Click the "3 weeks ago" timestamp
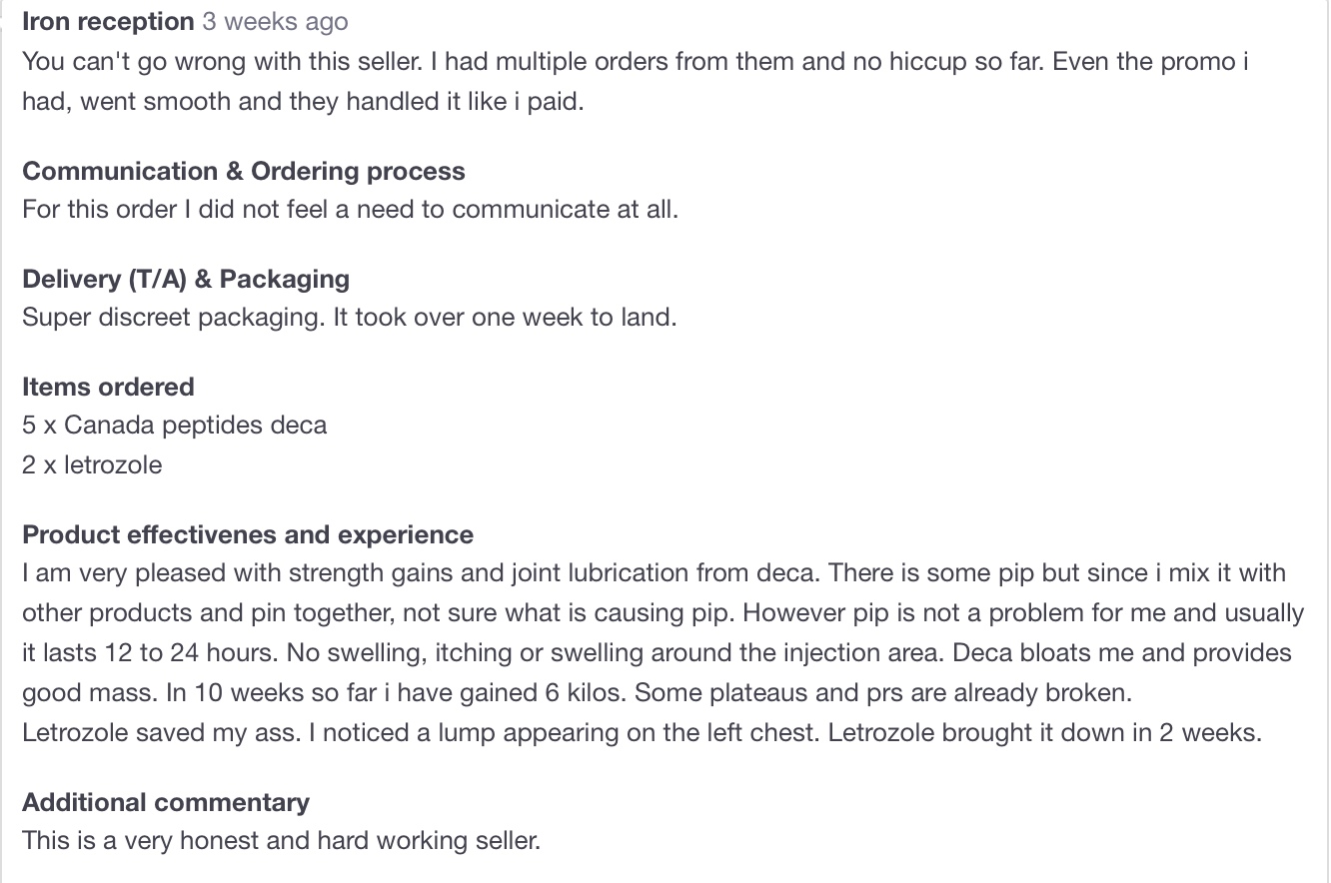The width and height of the screenshot is (1331, 883). (x=275, y=21)
